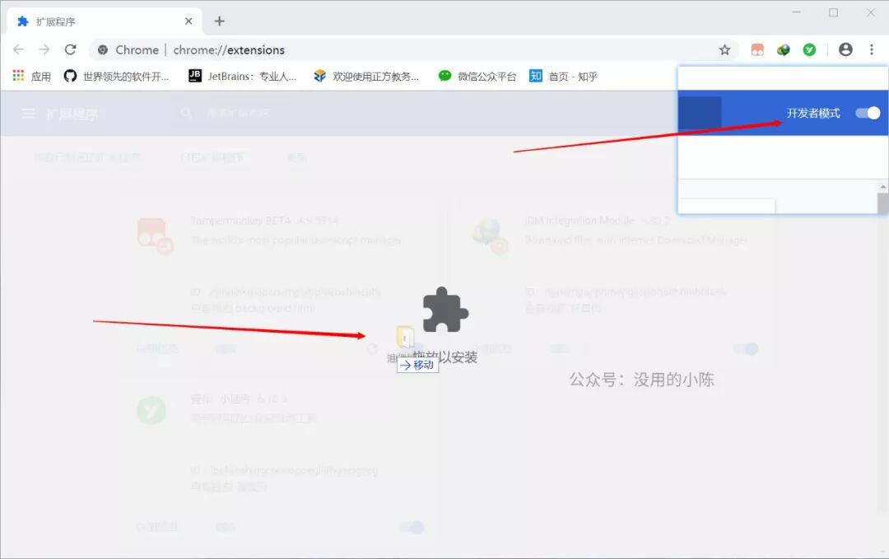Viewport: 889px width, 559px height.
Task: Open the JetBrains bookmark
Action: pos(242,76)
